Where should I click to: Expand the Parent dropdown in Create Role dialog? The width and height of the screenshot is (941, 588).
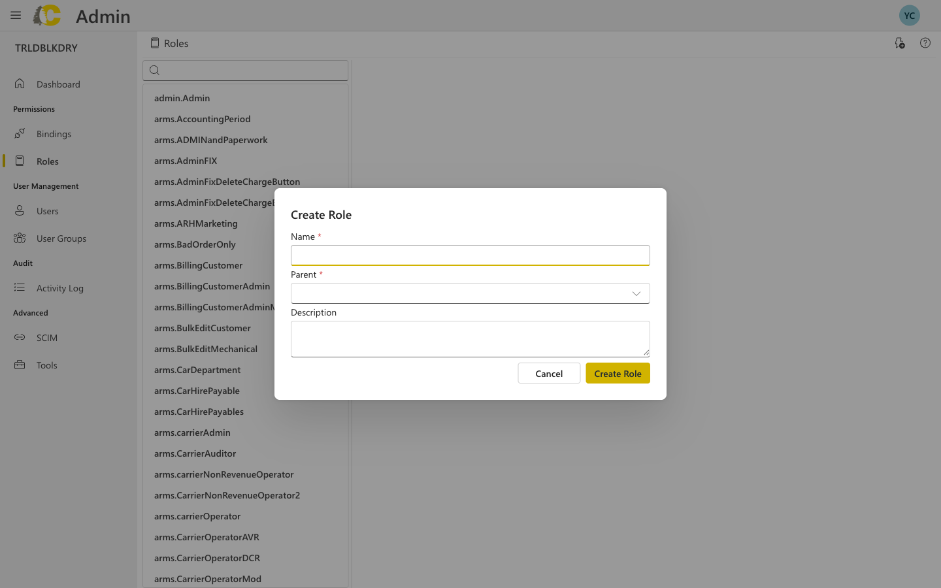tap(636, 293)
